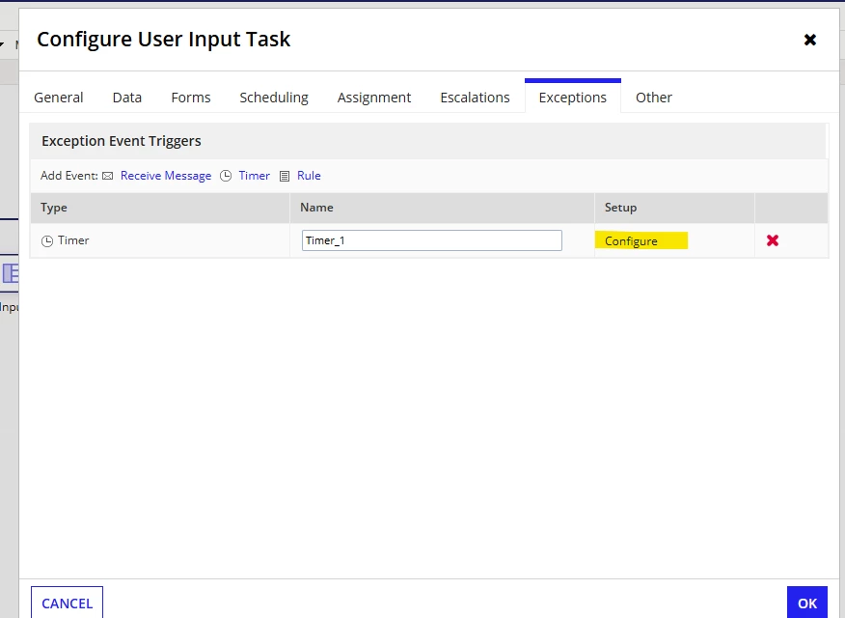Viewport: 845px width, 618px height.
Task: Open the Escalations tab
Action: pyautogui.click(x=475, y=98)
